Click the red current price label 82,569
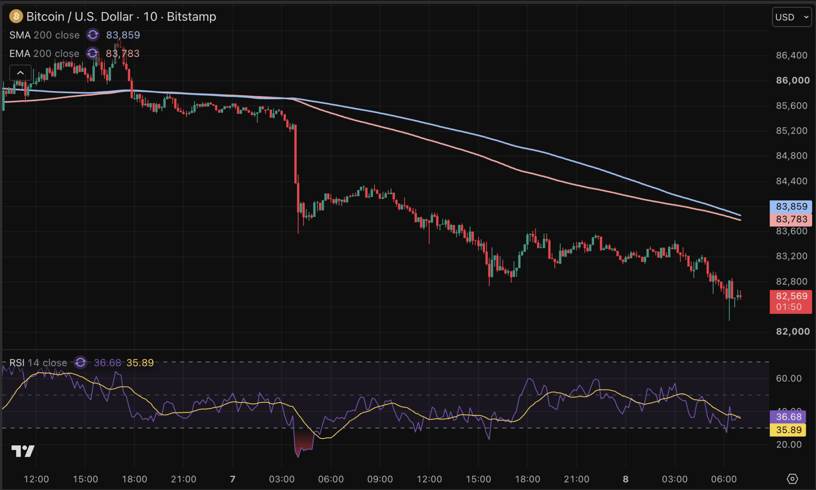The height and width of the screenshot is (490, 816). (791, 301)
